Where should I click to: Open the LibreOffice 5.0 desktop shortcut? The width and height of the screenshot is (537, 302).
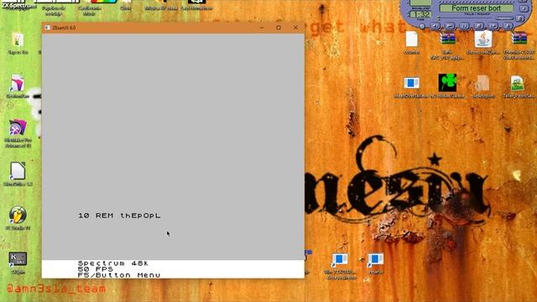pos(18,174)
